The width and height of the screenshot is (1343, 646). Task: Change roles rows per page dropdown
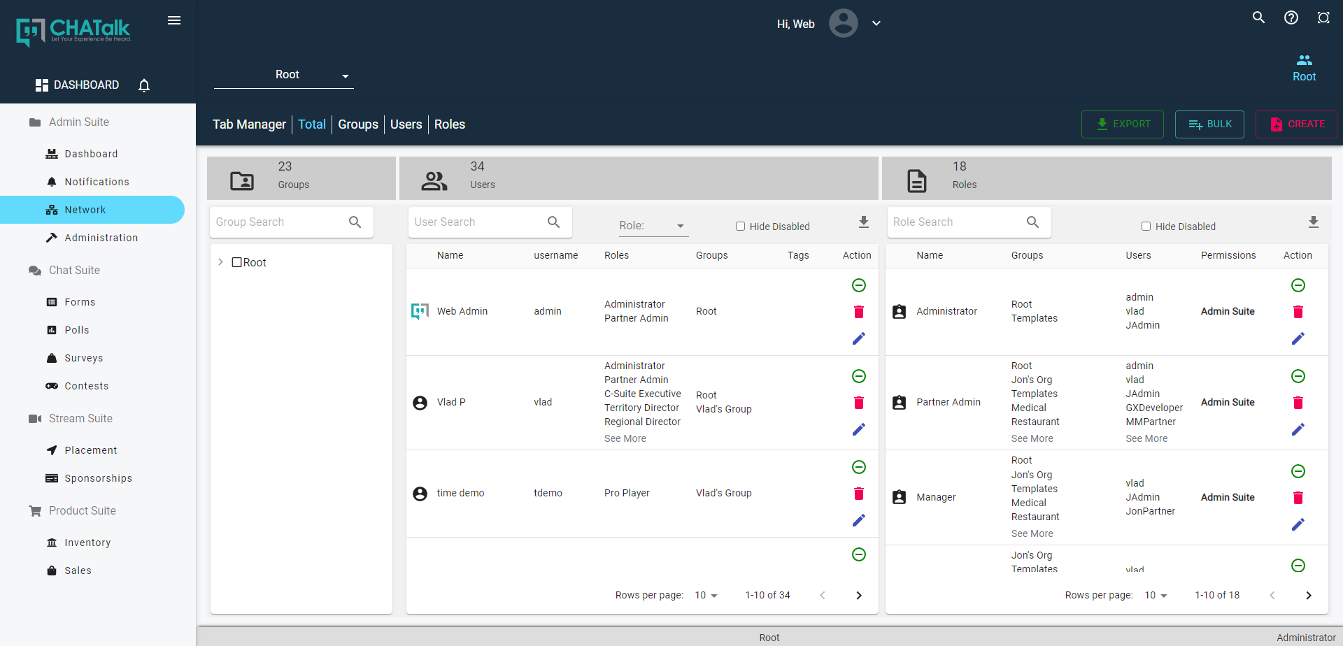pyautogui.click(x=1156, y=596)
